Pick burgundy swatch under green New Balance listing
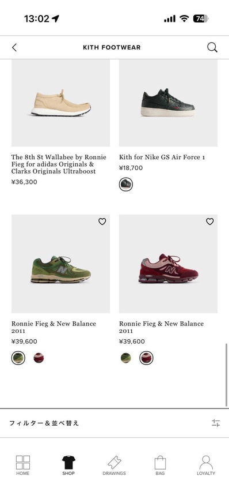Viewport: 229px width, 499px height. click(39, 358)
